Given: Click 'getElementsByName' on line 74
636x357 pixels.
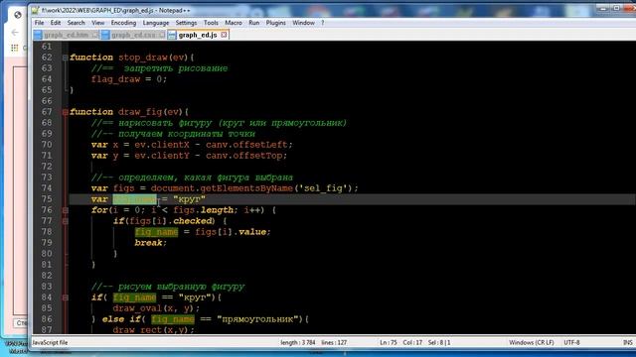Looking at the screenshot, I should point(246,188).
